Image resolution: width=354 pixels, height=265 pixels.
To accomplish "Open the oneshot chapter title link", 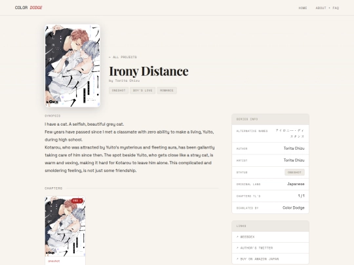I will [x=54, y=261].
